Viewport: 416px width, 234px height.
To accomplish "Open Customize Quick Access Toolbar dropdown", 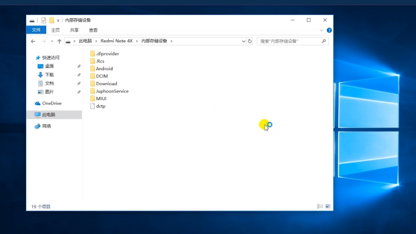I will pyautogui.click(x=58, y=20).
